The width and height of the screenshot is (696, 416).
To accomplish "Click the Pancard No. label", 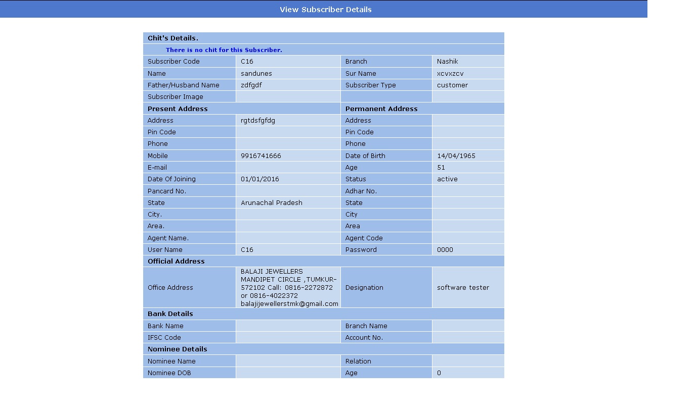I will pos(167,191).
